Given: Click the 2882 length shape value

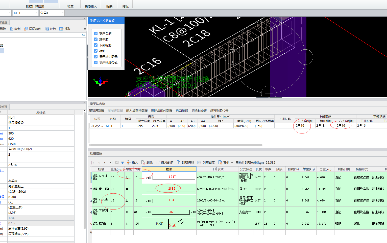Looking at the screenshot, I should click(x=172, y=188).
